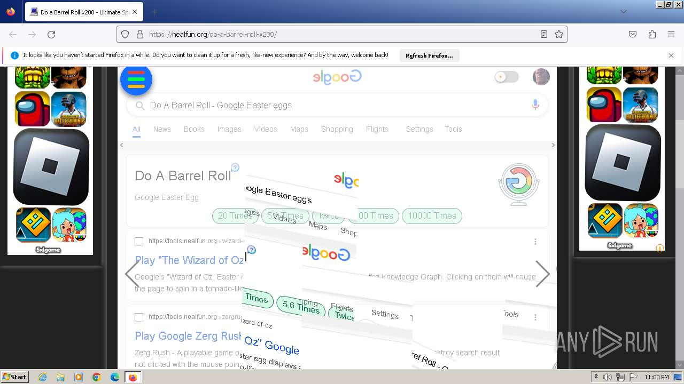The width and height of the screenshot is (684, 384).
Task: Open the Flights search tab
Action: click(377, 129)
